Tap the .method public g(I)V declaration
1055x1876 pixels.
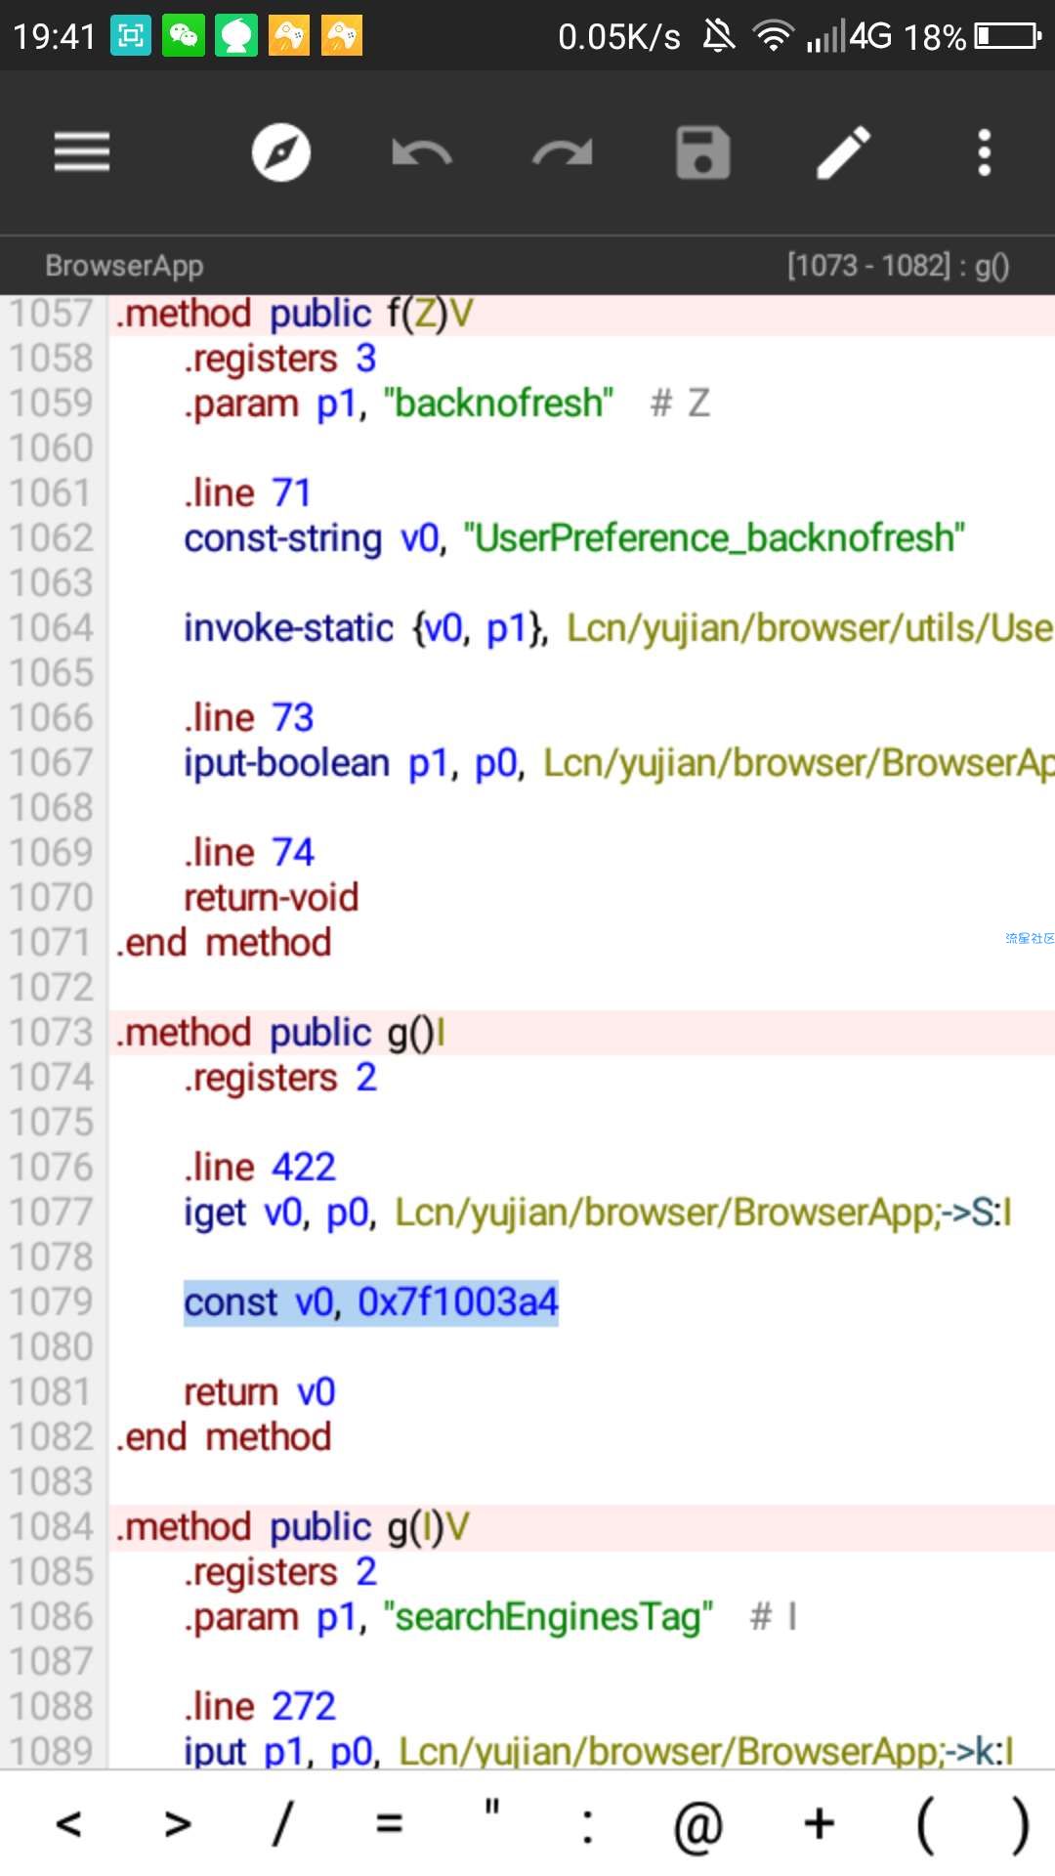pyautogui.click(x=293, y=1527)
